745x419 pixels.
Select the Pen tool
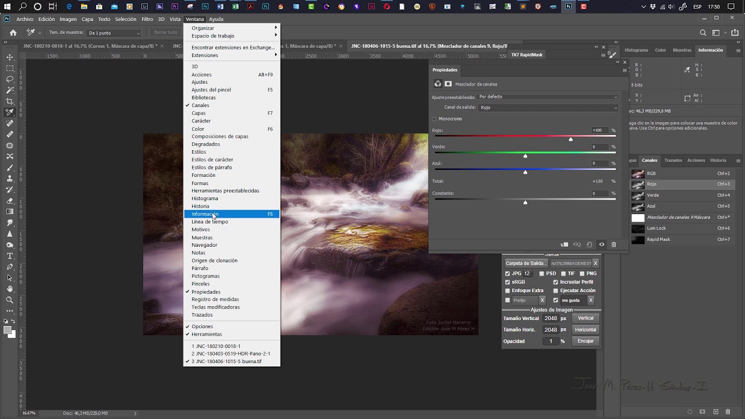[10, 267]
